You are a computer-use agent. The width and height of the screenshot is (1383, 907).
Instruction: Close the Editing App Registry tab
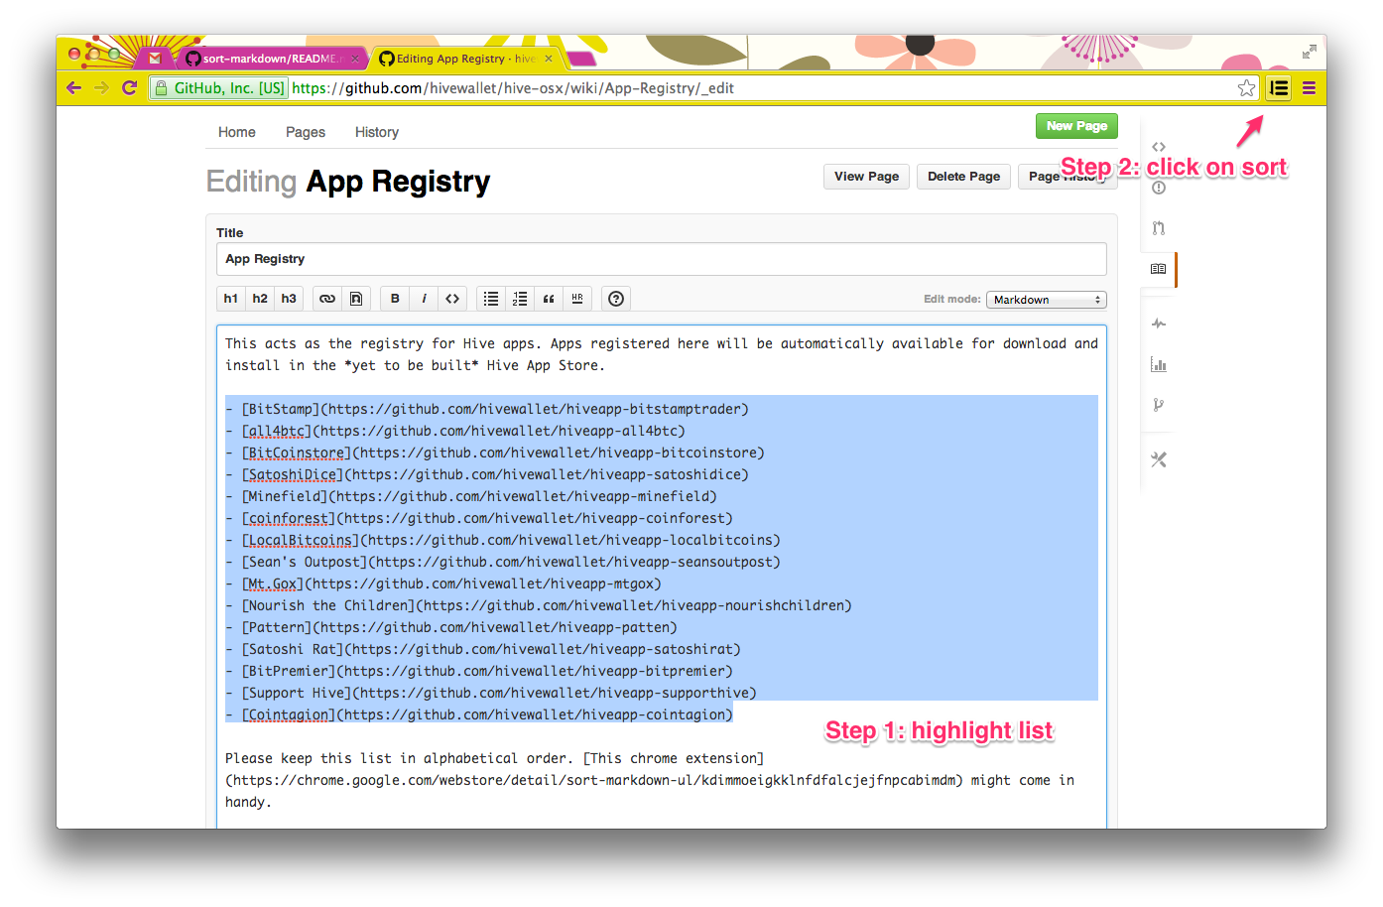(x=548, y=59)
